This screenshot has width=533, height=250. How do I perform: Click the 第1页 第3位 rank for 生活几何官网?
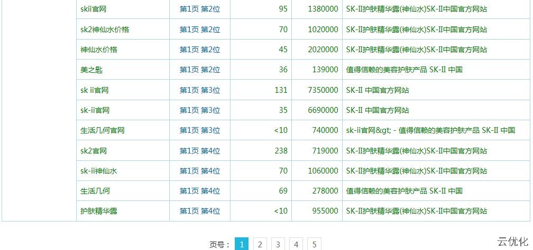pos(199,130)
